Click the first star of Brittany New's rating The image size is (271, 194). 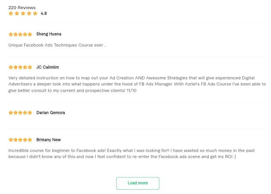(11, 140)
